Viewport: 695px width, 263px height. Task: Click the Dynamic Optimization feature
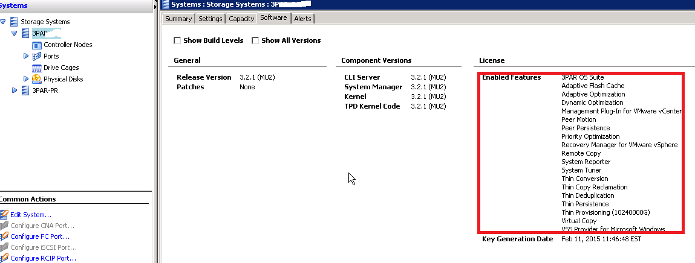[593, 103]
